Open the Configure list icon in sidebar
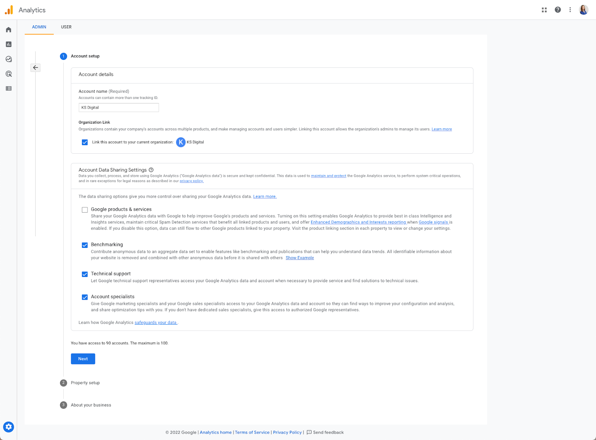This screenshot has height=440, width=596. pyautogui.click(x=9, y=89)
